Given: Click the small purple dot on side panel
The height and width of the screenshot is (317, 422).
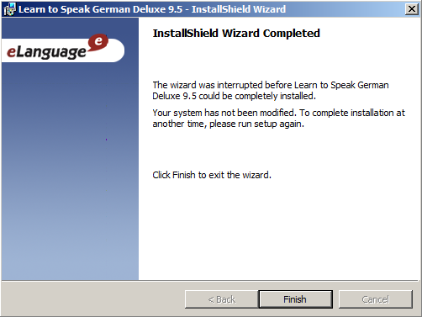Looking at the screenshot, I should [106, 140].
